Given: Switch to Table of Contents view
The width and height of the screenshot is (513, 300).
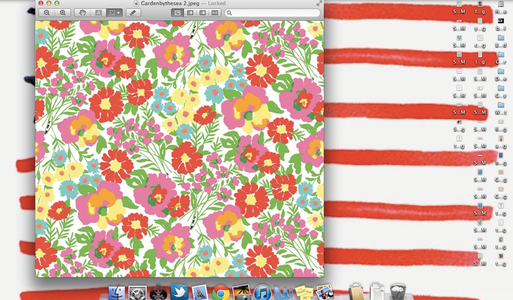Looking at the screenshot, I should click(x=202, y=13).
